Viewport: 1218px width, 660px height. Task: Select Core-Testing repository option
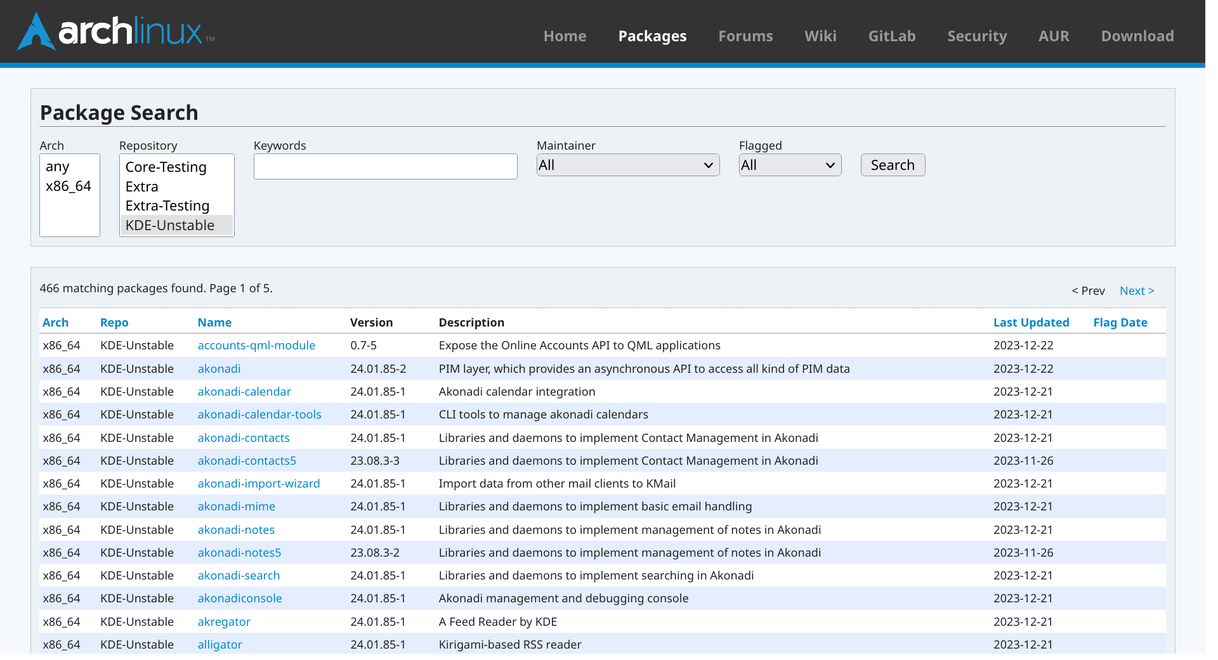(176, 167)
